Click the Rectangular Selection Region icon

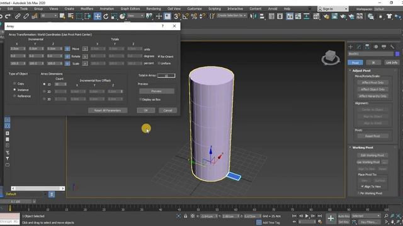79,16
